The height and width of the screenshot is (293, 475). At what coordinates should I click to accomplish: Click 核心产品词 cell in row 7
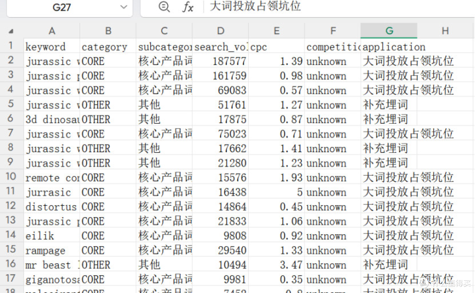pyautogui.click(x=164, y=133)
